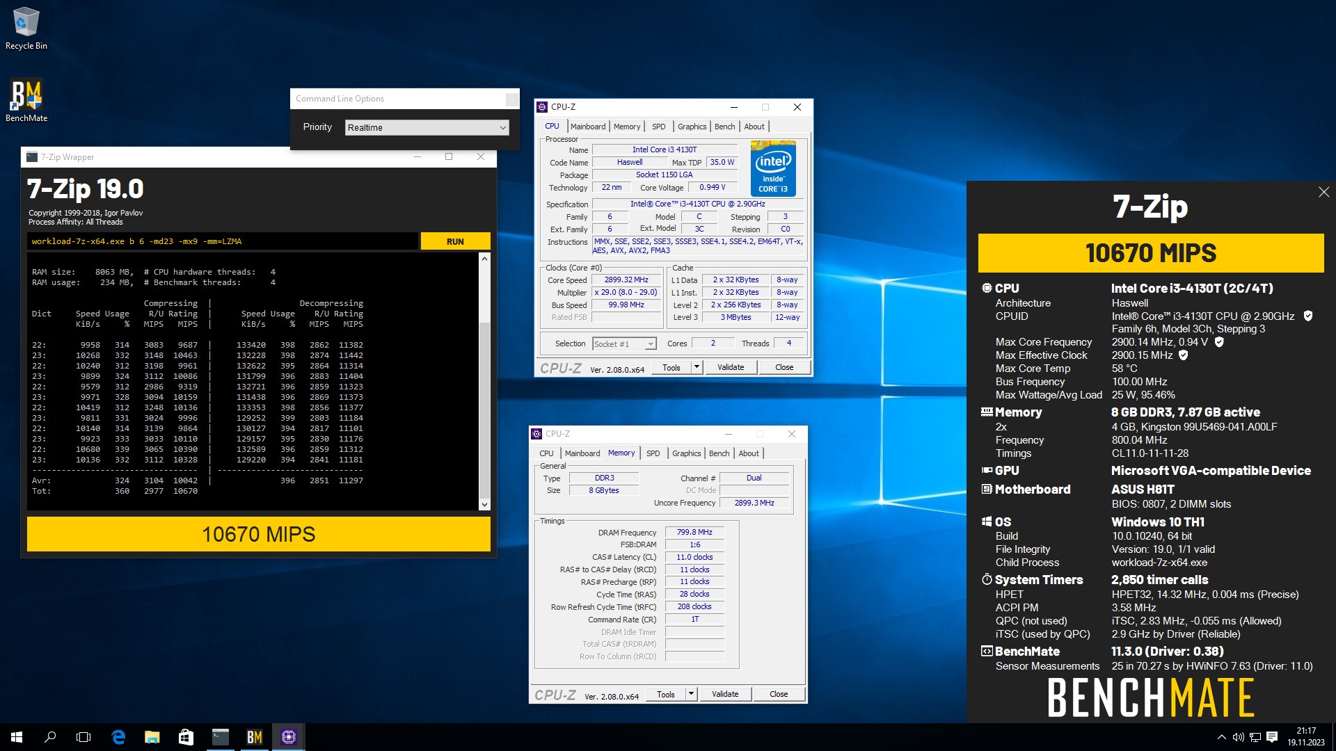This screenshot has height=751, width=1336.
Task: Click the OS Windows icon in BenchMate
Action: click(x=987, y=522)
